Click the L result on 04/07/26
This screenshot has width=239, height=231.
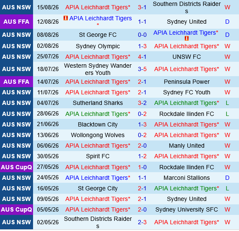point(227,103)
